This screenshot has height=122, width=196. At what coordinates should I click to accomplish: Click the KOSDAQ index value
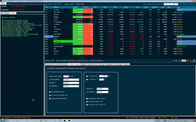click(18, 10)
